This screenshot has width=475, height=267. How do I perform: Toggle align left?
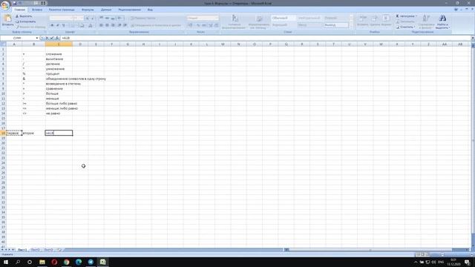point(102,25)
